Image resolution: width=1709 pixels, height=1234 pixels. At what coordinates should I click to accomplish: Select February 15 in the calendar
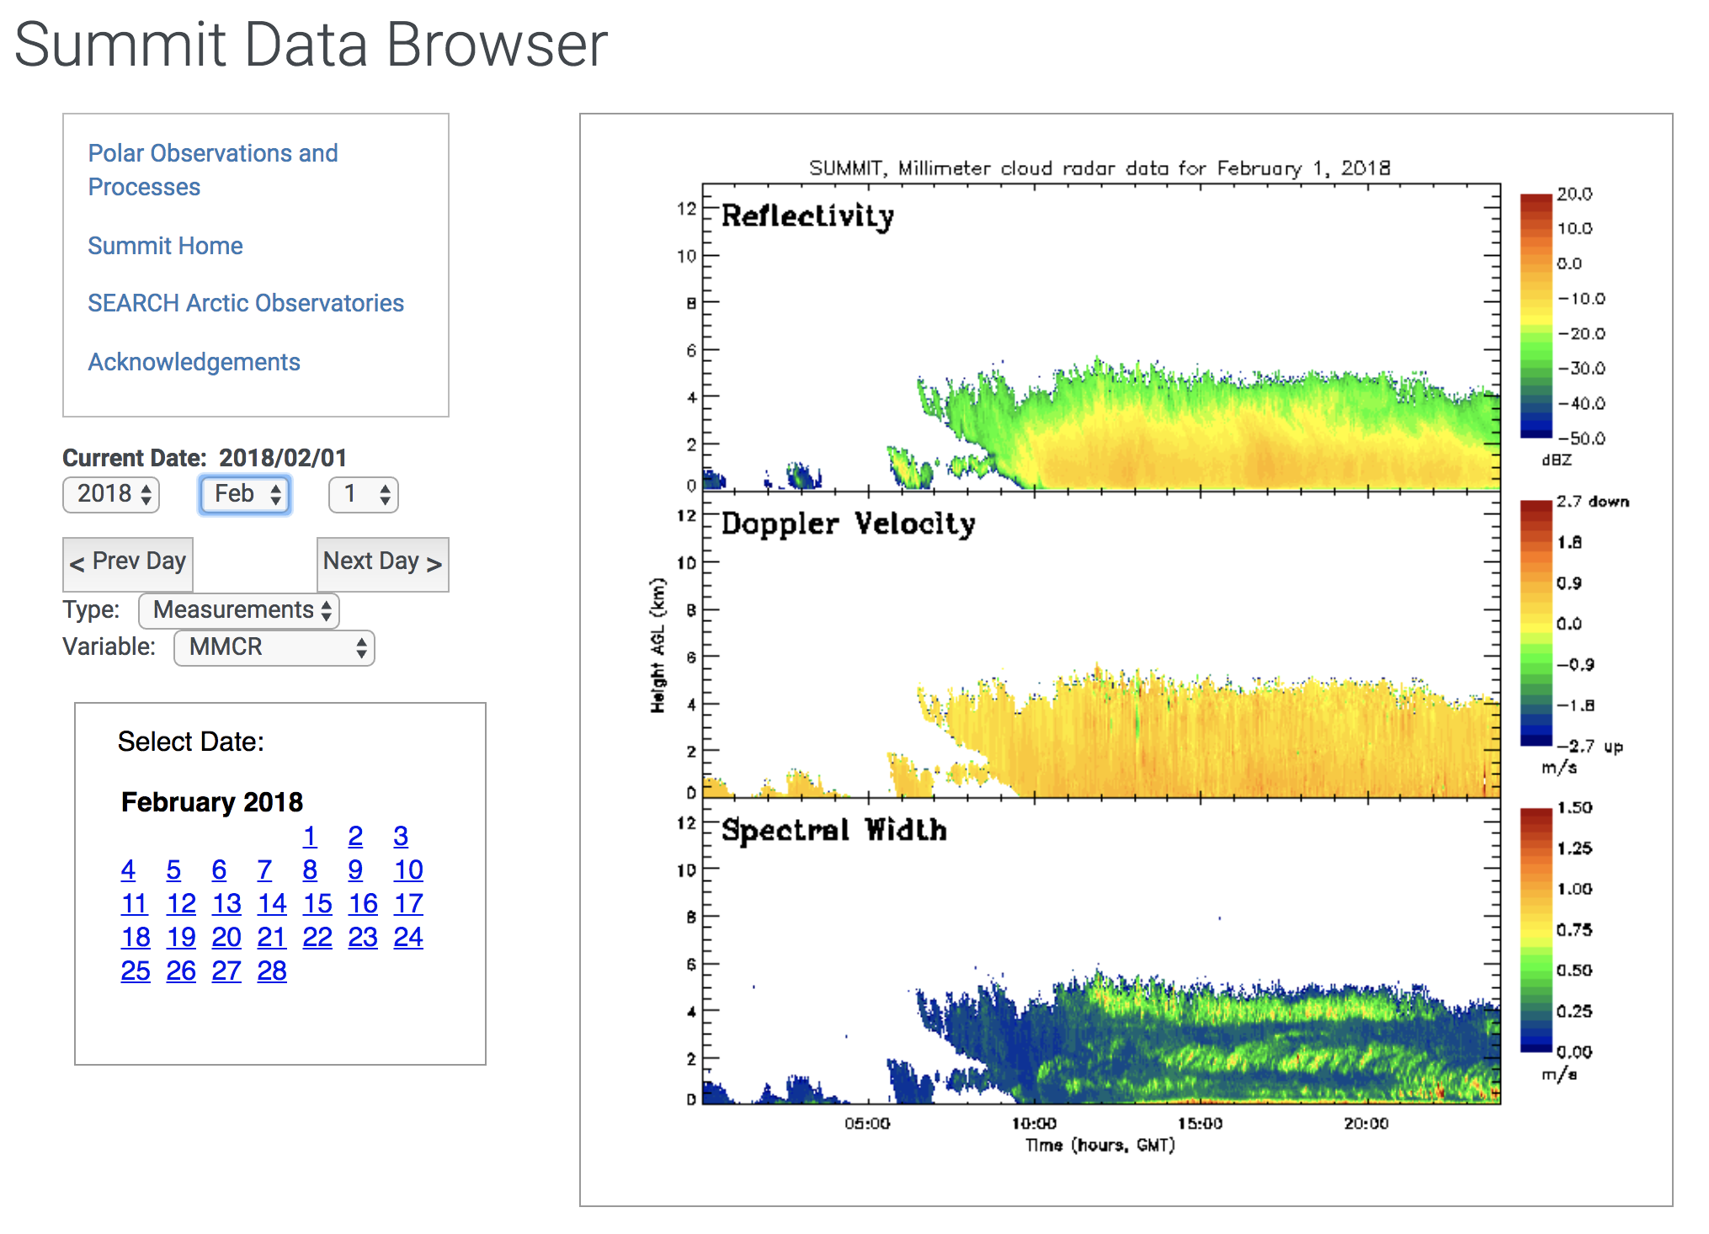tap(317, 903)
